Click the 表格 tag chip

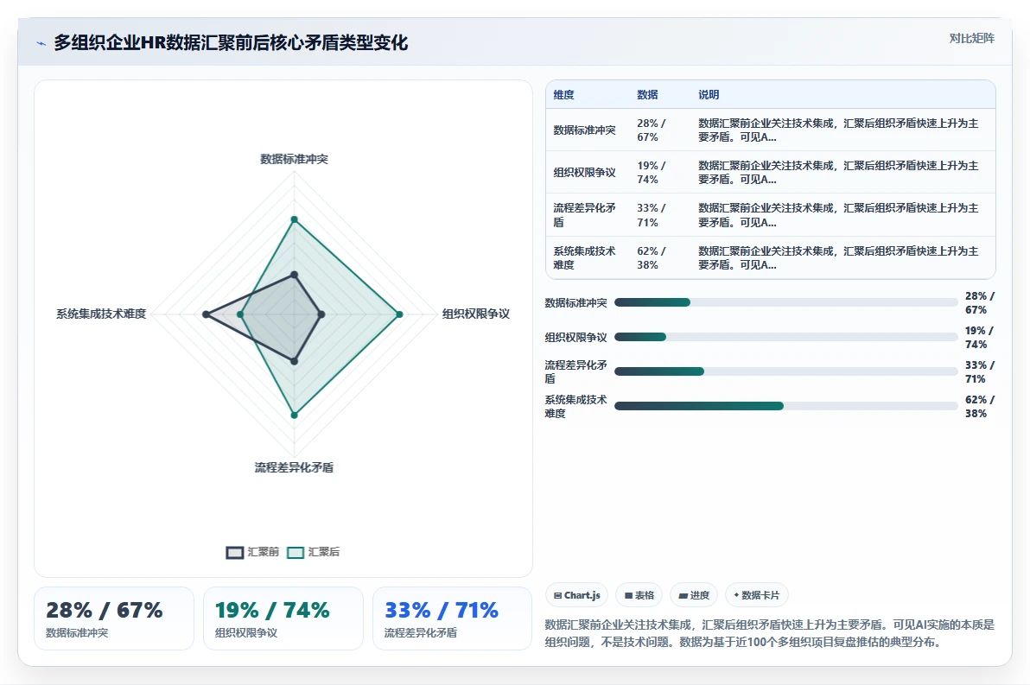(x=639, y=595)
